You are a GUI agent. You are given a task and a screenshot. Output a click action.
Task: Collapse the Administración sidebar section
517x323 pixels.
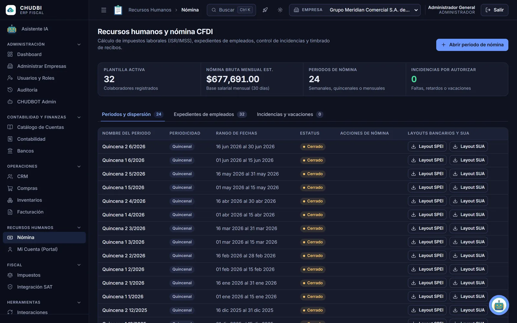click(x=79, y=44)
